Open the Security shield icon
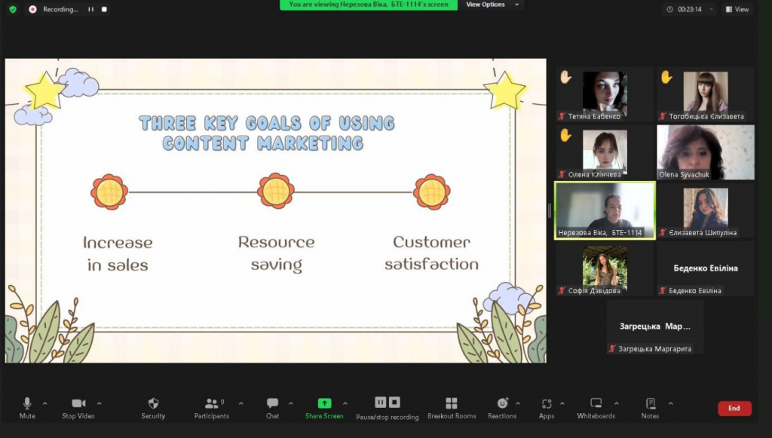The image size is (772, 438). click(x=153, y=404)
